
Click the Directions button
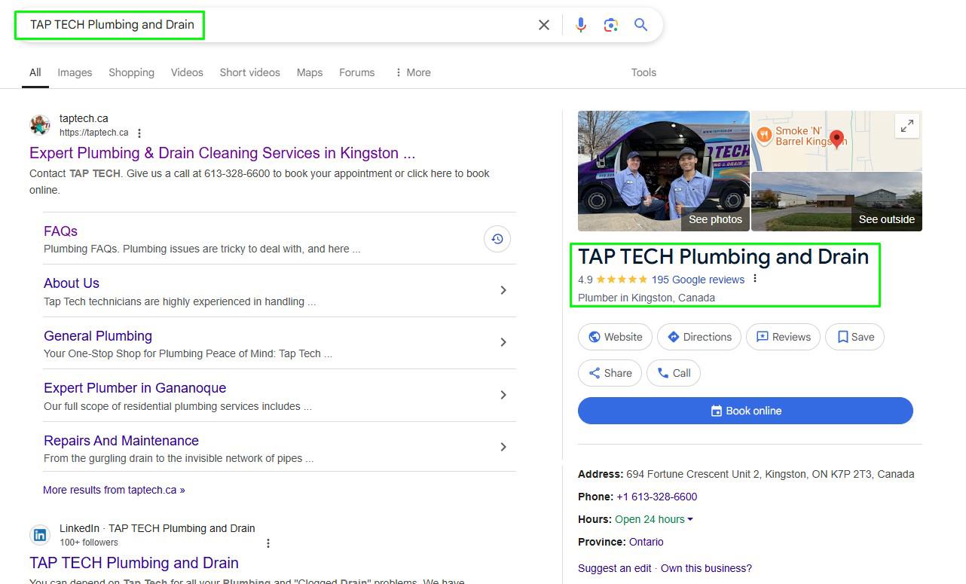point(699,337)
